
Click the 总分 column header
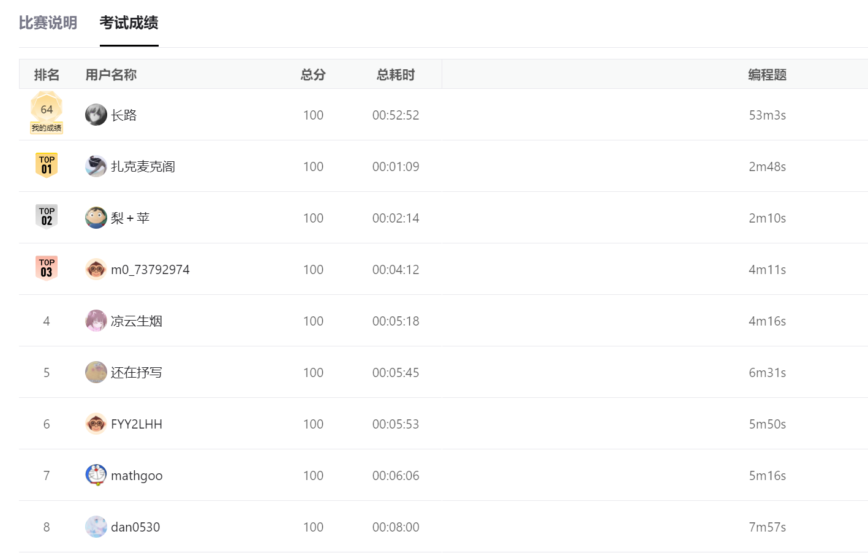coord(313,75)
